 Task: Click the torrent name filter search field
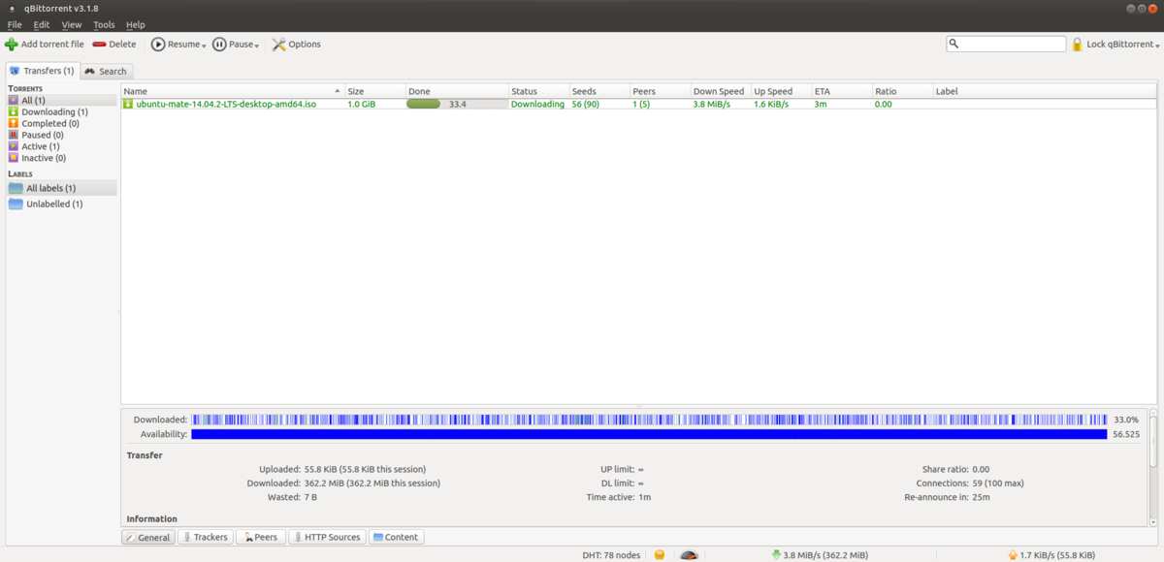(1006, 44)
